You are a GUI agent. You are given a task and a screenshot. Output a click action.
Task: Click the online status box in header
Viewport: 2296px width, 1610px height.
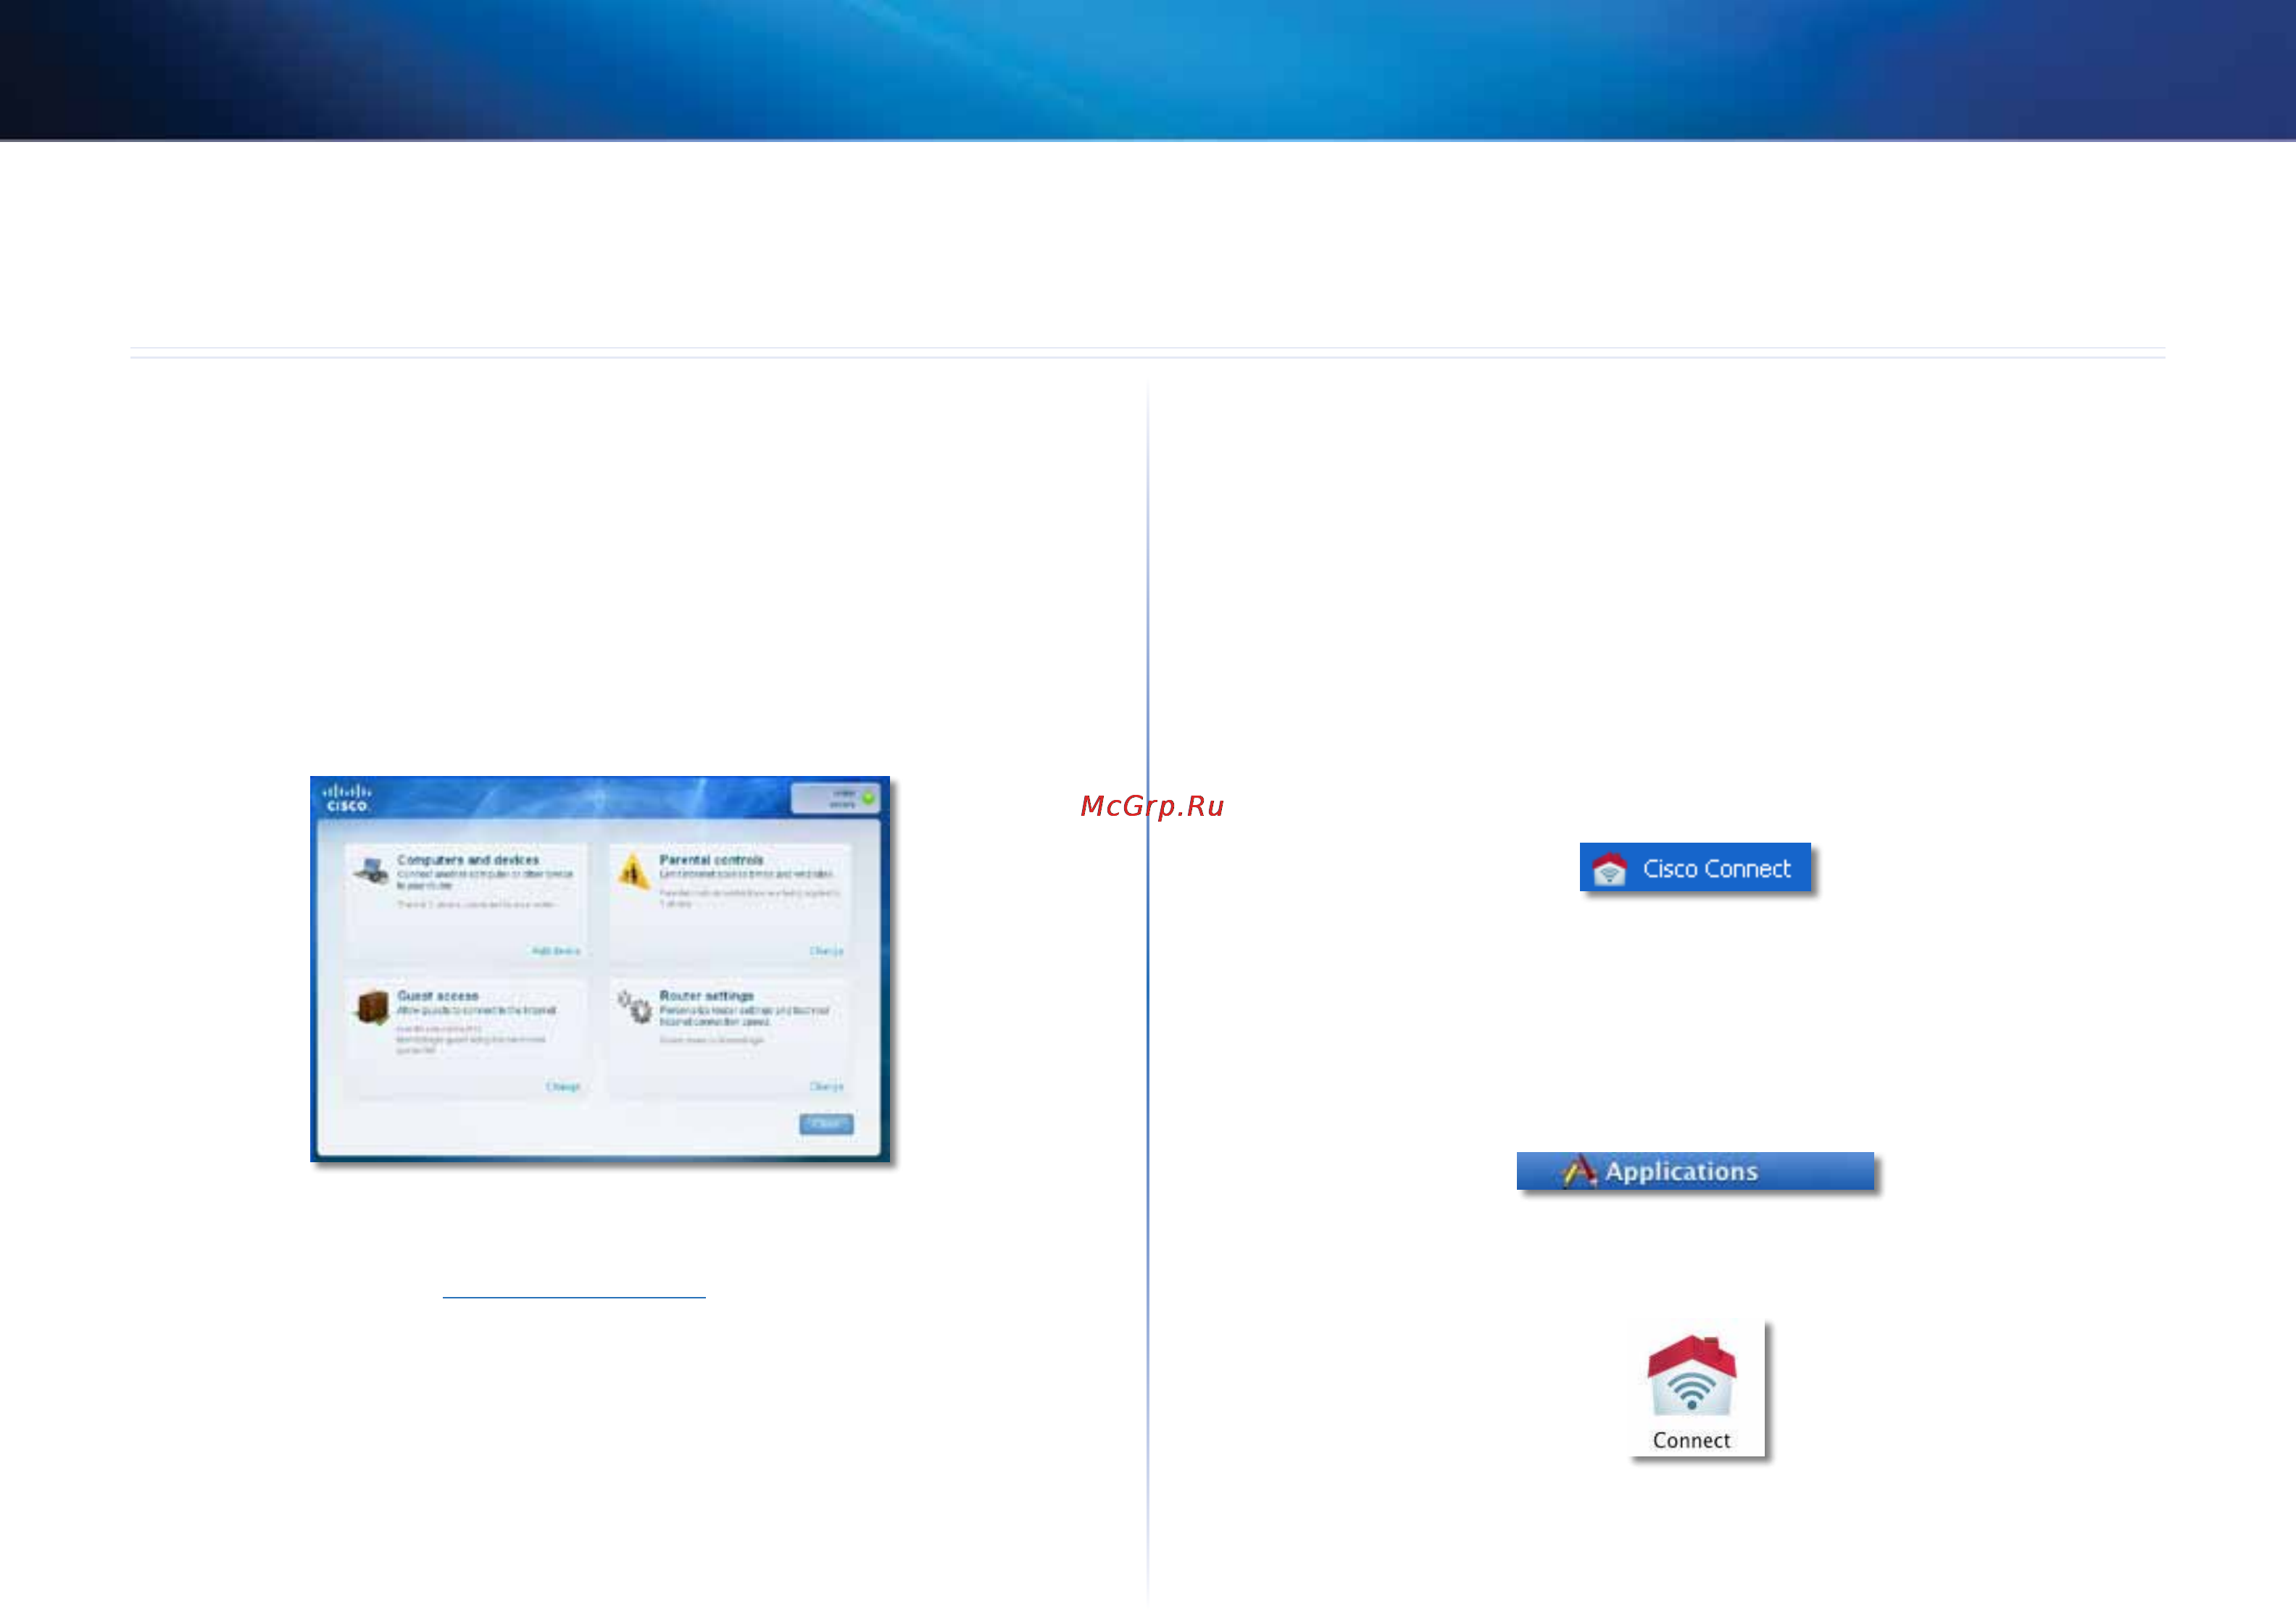[835, 798]
